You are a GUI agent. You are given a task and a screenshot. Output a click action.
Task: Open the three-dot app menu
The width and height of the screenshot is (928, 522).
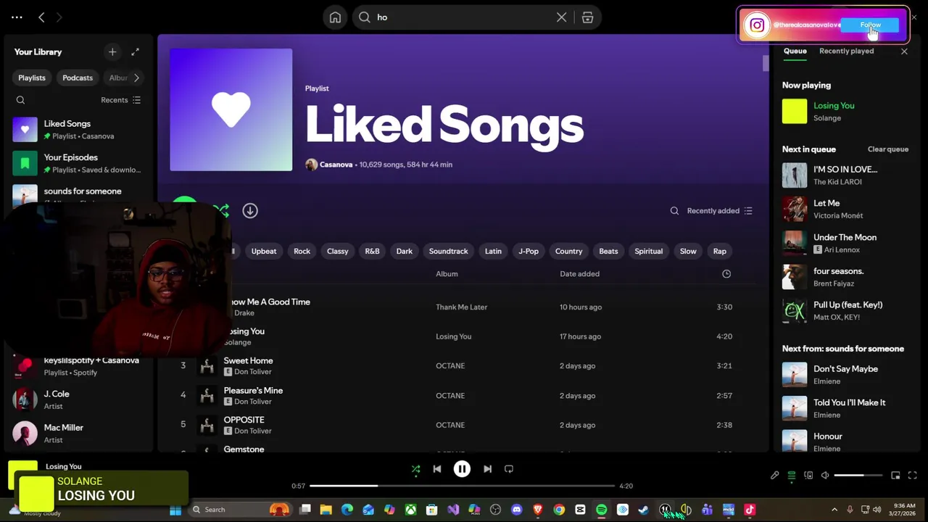[17, 17]
